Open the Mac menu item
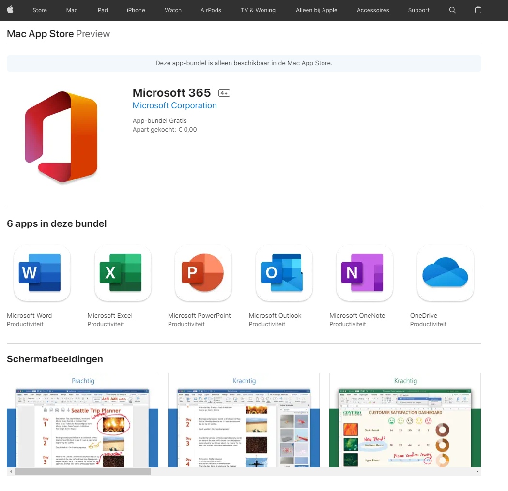 72,10
